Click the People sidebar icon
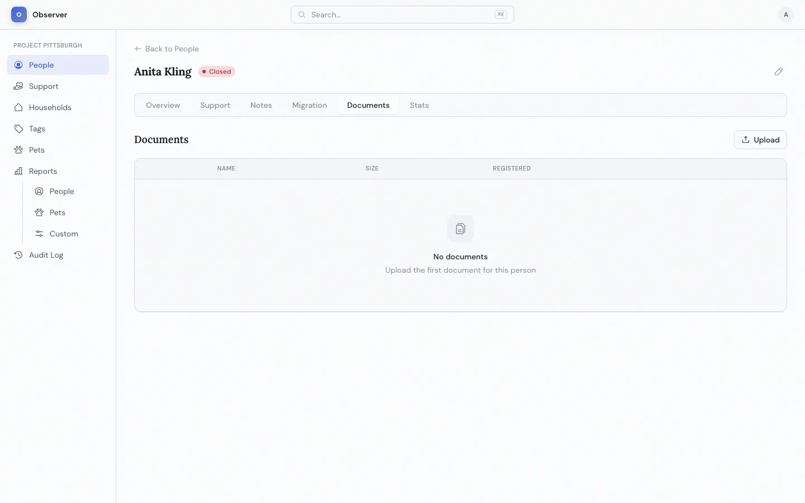 [18, 65]
